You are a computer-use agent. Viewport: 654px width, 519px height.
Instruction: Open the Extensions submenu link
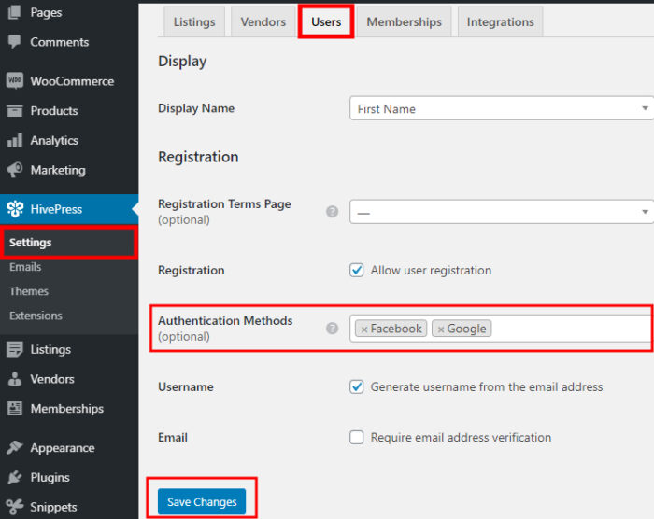tap(36, 316)
